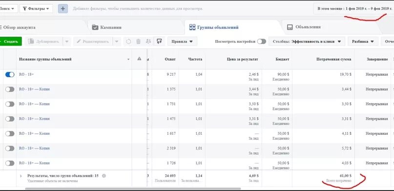Click the 4,03 $ spent amount cell
Viewport: 394px width, 191px height.
tap(347, 163)
